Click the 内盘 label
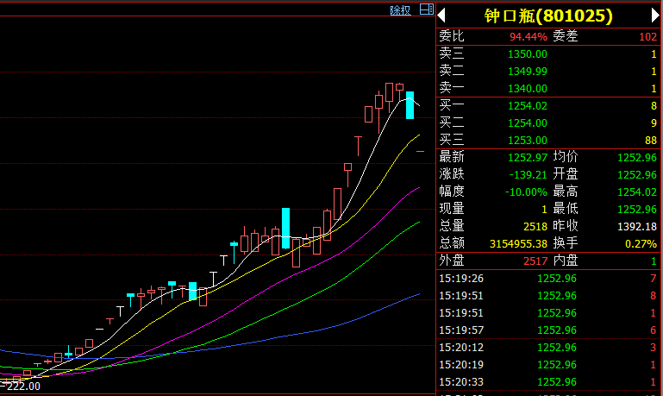 (x=566, y=261)
